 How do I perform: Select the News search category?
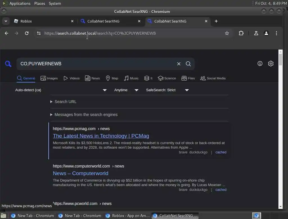pyautogui.click(x=92, y=78)
